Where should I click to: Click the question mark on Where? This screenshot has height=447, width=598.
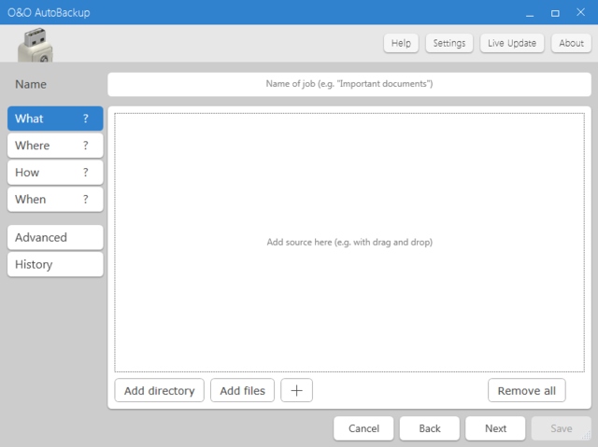[x=86, y=146]
